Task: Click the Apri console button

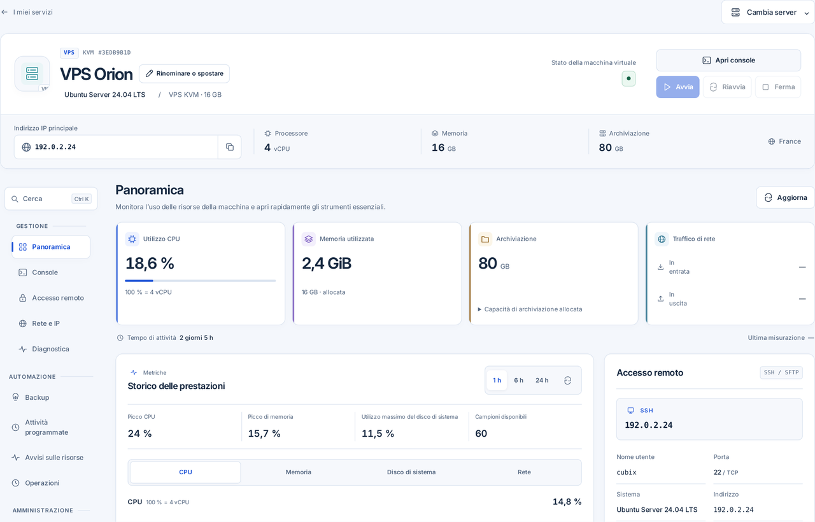Action: (x=728, y=60)
